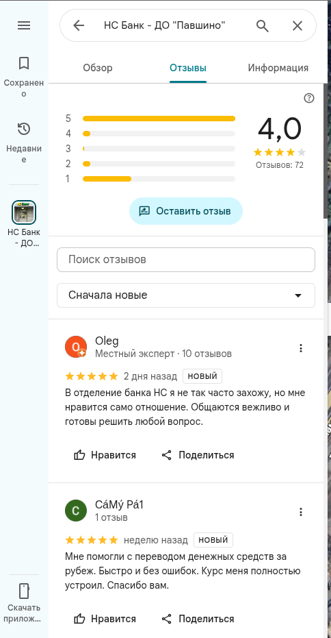331x638 pixels.
Task: Click the неделю назад timestamp
Action: [x=155, y=540]
